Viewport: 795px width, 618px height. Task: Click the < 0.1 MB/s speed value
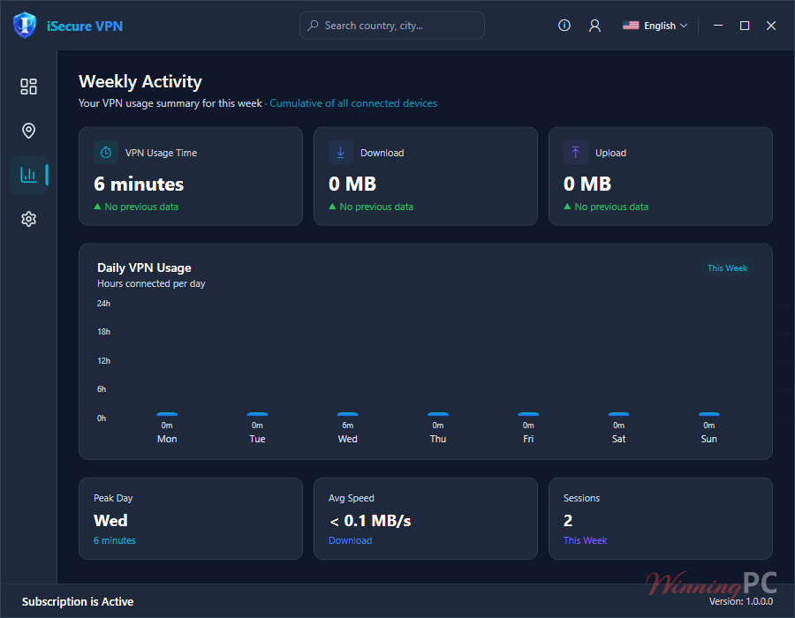pos(370,521)
